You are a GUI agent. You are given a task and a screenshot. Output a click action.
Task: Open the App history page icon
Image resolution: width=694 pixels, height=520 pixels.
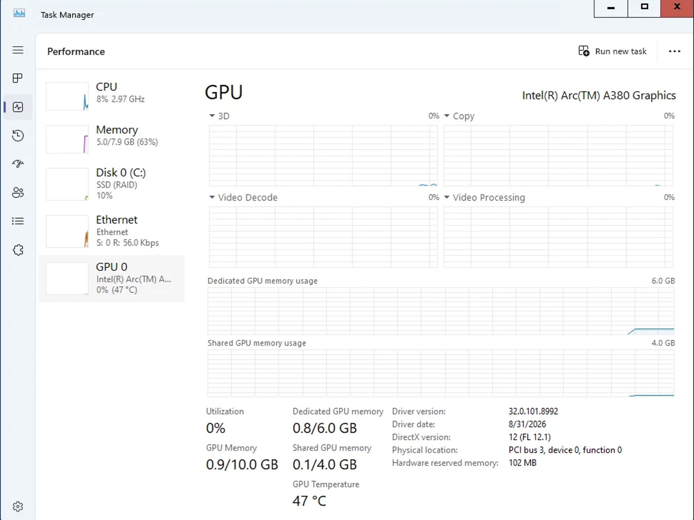pos(18,135)
